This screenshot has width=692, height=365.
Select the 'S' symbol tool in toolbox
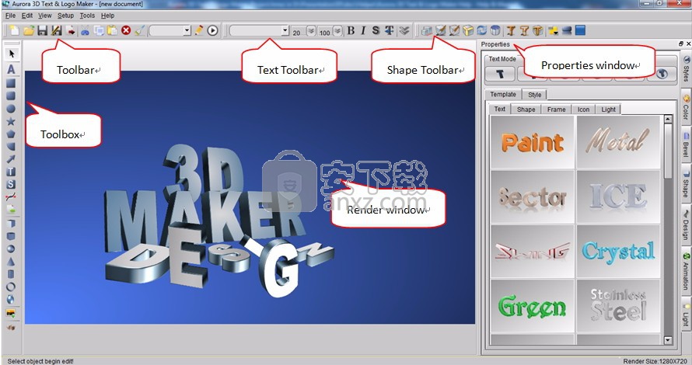(11, 184)
